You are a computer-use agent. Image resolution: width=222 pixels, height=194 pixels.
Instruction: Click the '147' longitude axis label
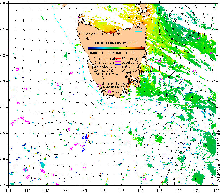(122, 191)
